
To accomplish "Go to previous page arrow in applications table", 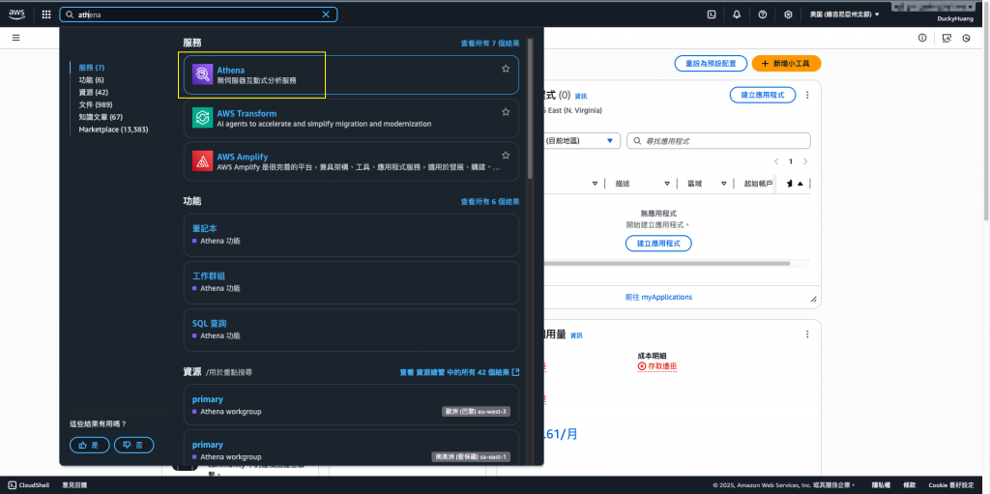I will [776, 161].
